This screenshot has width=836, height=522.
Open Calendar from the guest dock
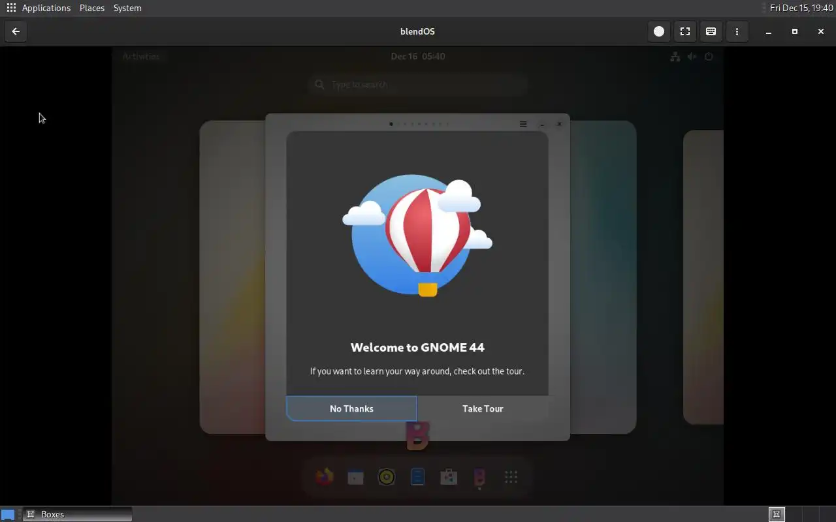tap(355, 478)
